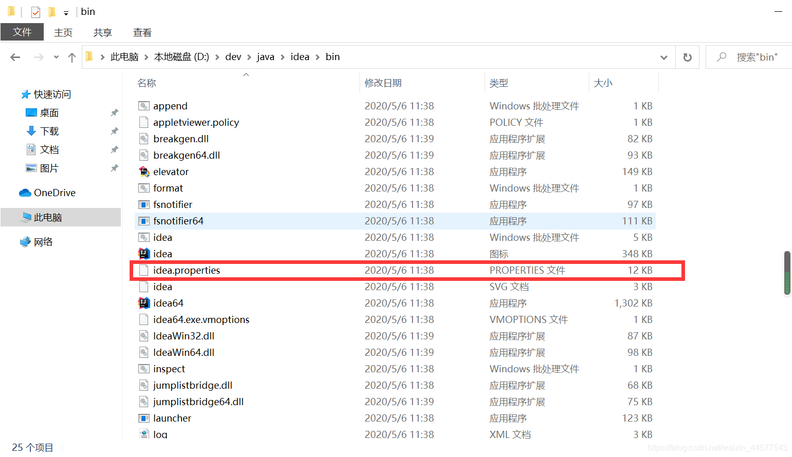Click the vertical scrollbar of the file list
Viewport: 792px width, 457px height.
[x=787, y=273]
